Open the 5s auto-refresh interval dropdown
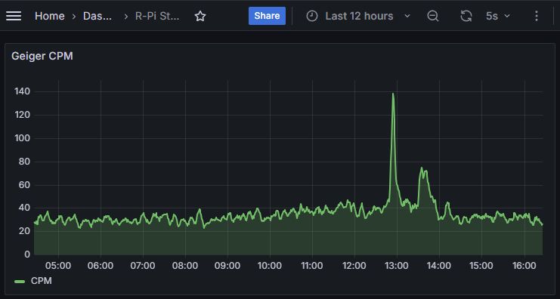 pyautogui.click(x=497, y=16)
